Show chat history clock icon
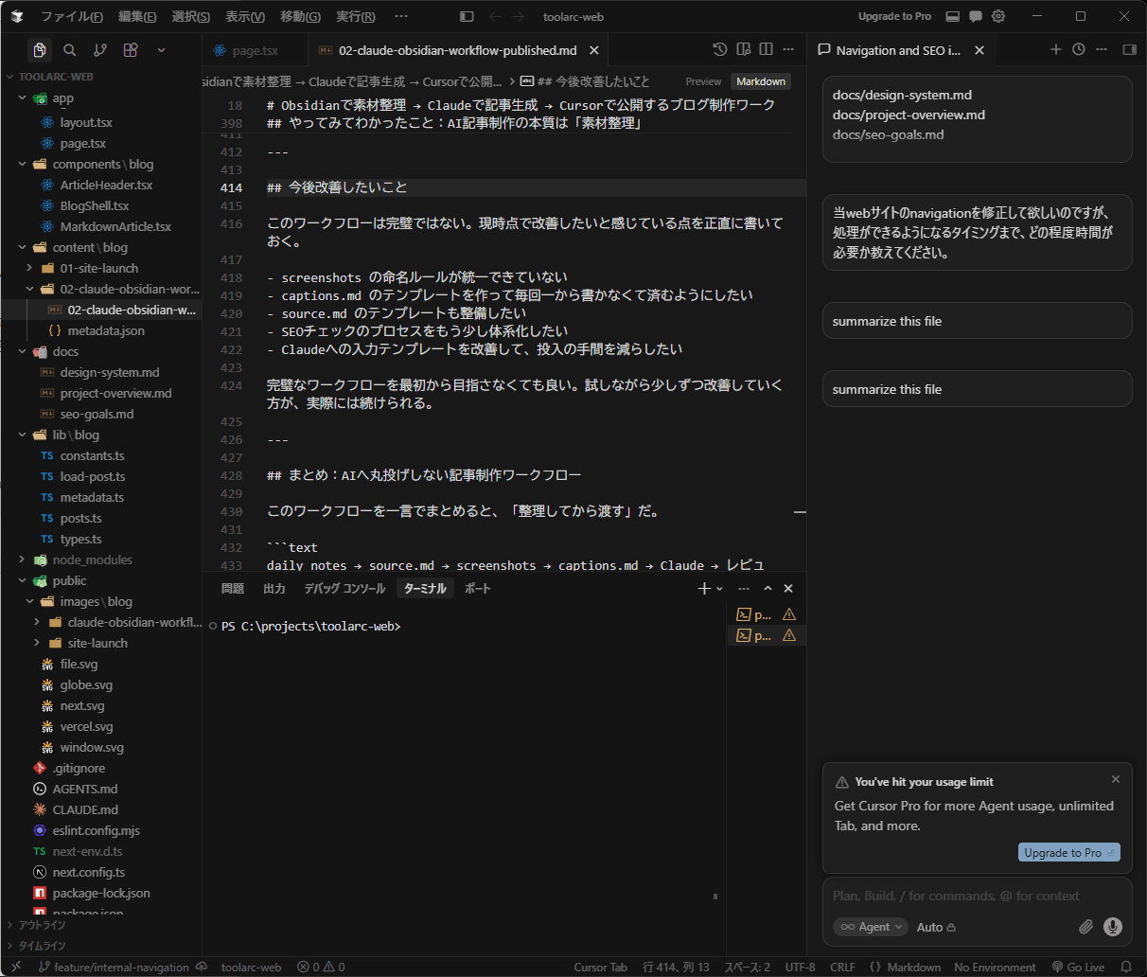 (x=1079, y=49)
